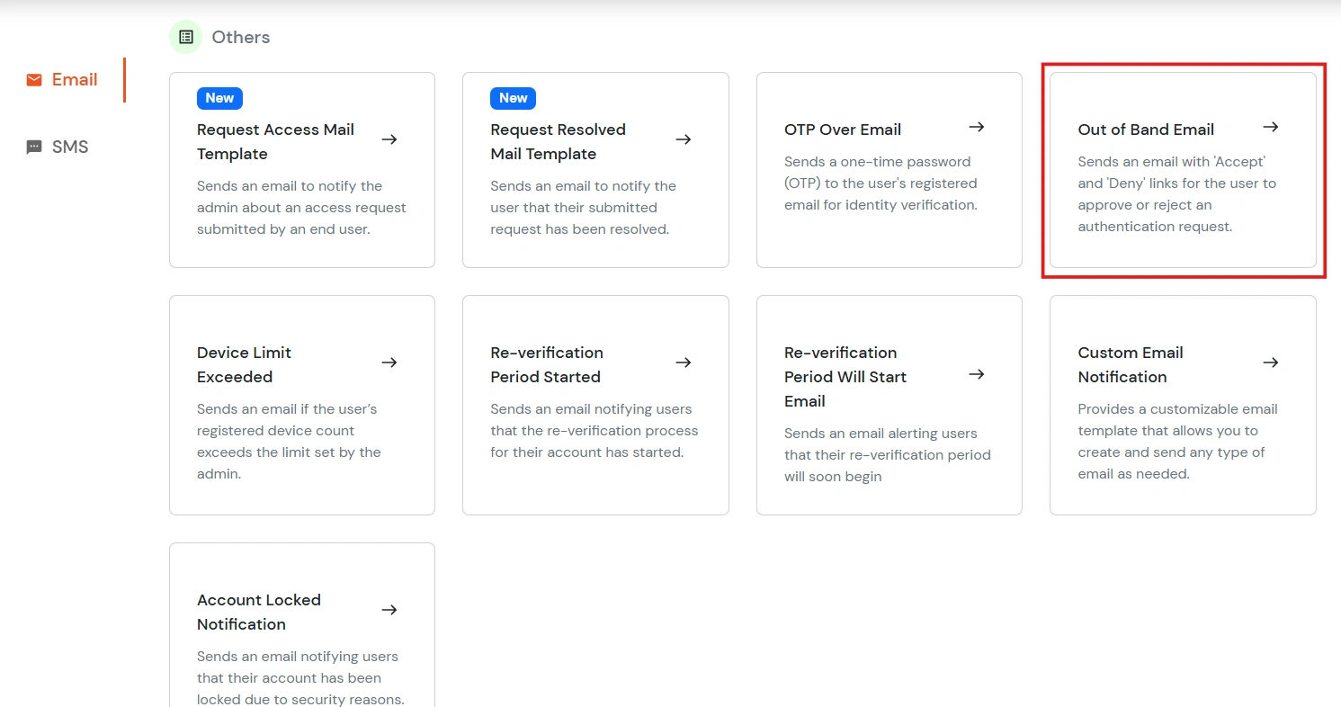This screenshot has width=1341, height=707.
Task: Click the envelope icon beside Email
Action: coord(36,79)
